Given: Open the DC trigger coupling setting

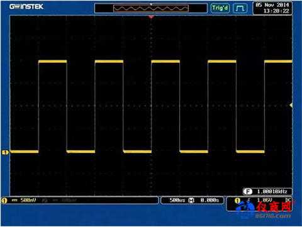Looking at the screenshot, I should coord(288,200).
